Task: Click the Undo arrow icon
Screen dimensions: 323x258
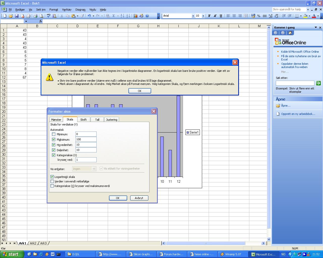Action: point(89,16)
